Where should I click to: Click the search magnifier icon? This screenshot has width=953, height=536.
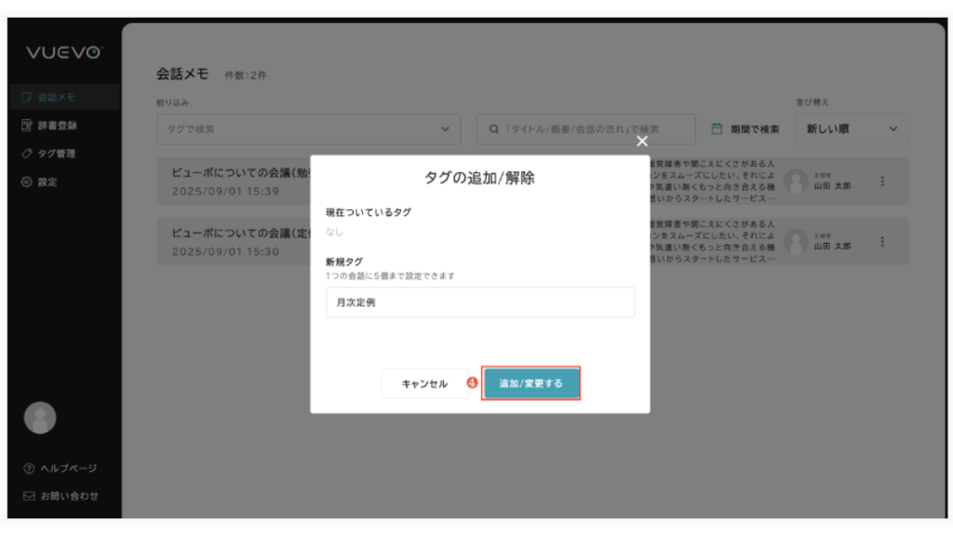[494, 129]
